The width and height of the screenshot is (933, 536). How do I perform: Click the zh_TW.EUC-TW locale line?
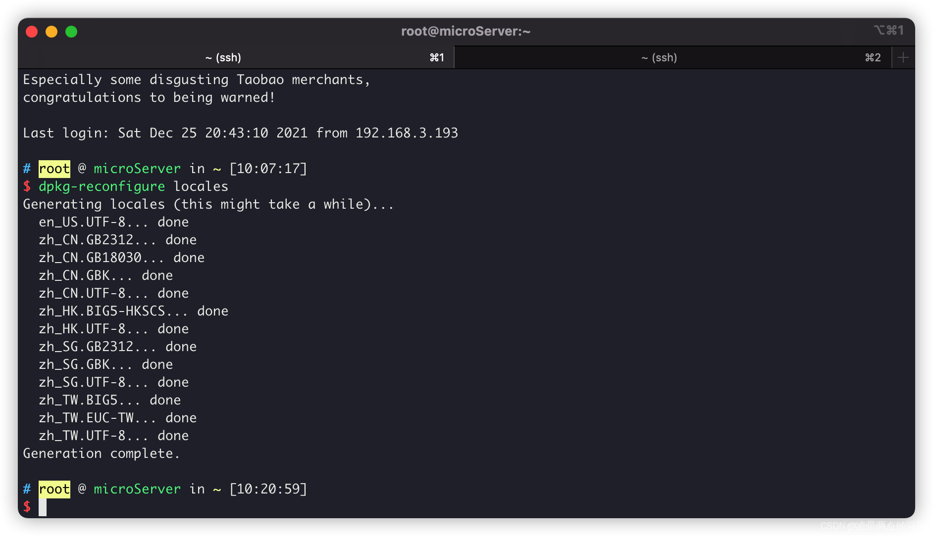click(118, 418)
